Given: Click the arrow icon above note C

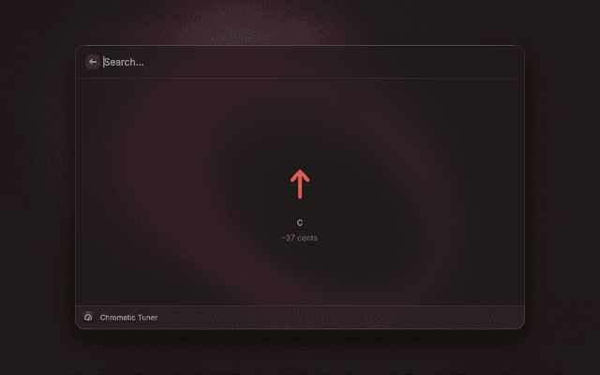Looking at the screenshot, I should pyautogui.click(x=300, y=184).
